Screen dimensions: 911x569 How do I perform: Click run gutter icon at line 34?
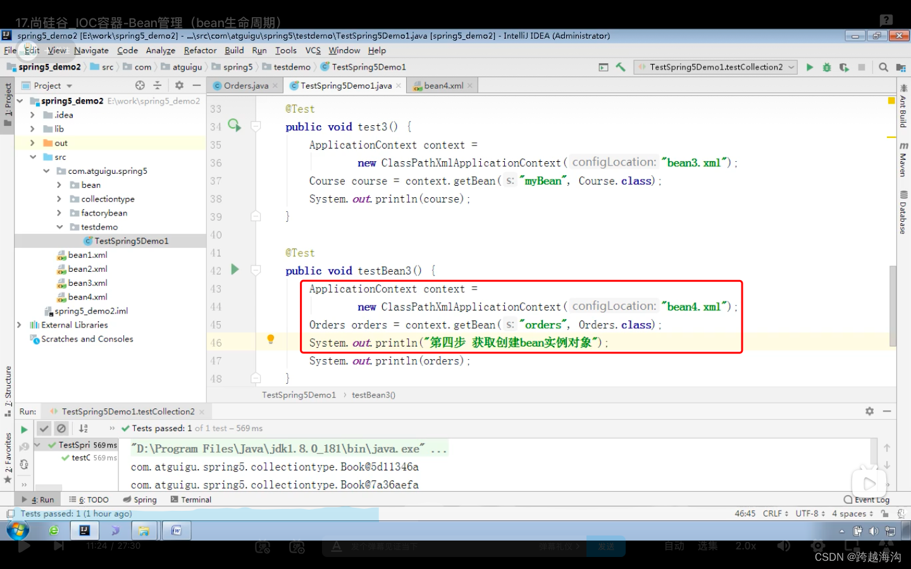(235, 125)
